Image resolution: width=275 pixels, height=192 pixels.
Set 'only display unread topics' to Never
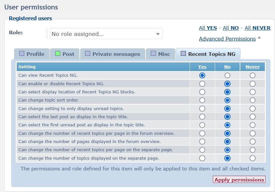[252, 109]
